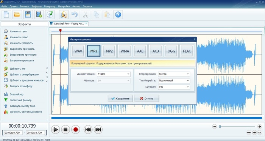Click the Undo arrow icon

(75, 14)
